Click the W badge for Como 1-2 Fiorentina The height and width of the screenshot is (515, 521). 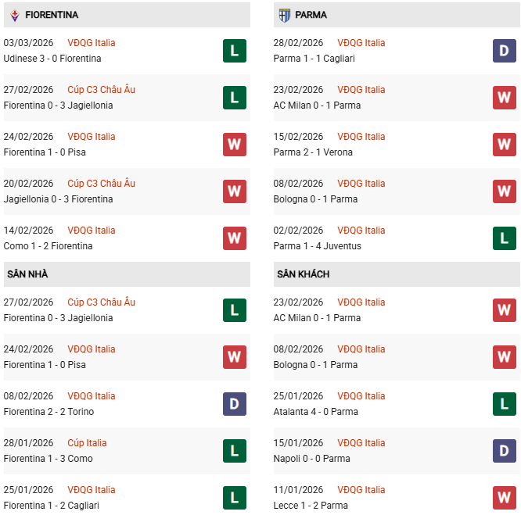click(234, 238)
